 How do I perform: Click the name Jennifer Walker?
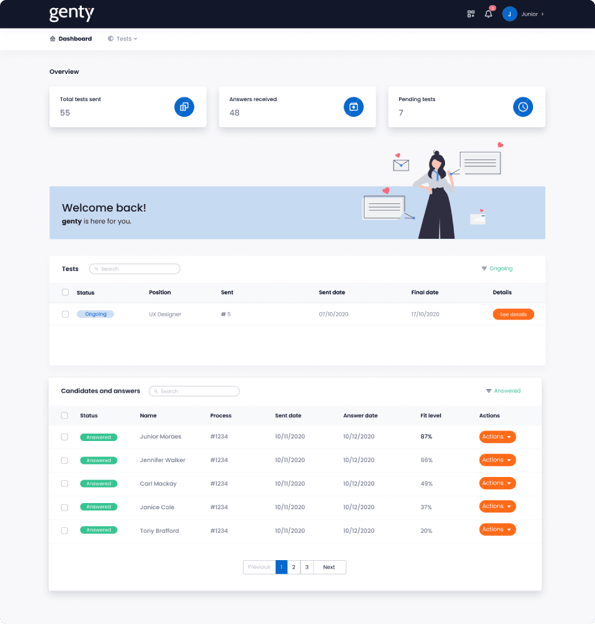[x=162, y=460]
